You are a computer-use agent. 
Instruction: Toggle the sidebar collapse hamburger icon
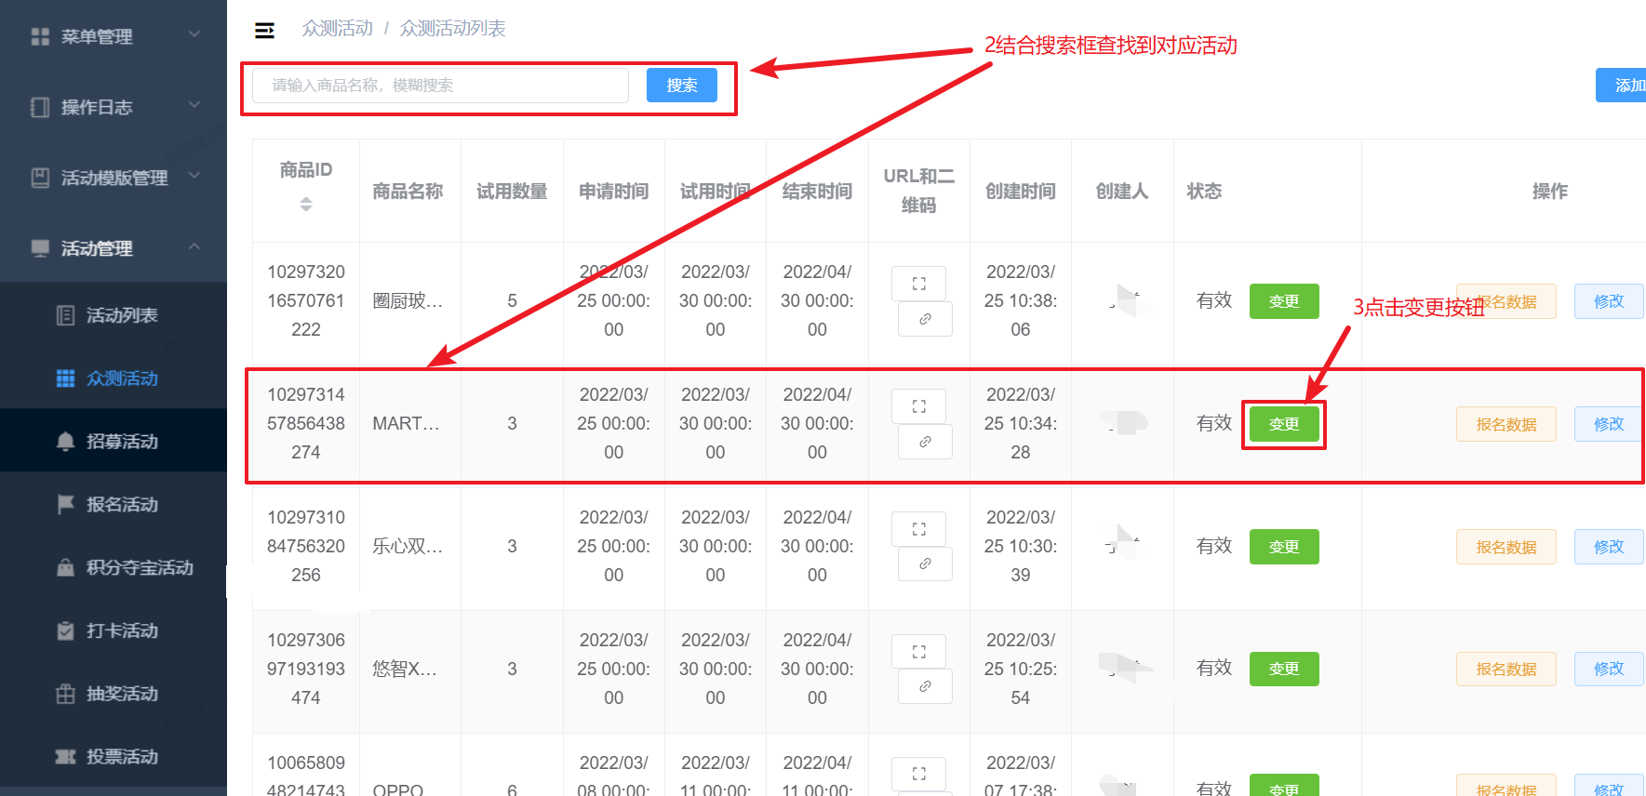click(264, 30)
